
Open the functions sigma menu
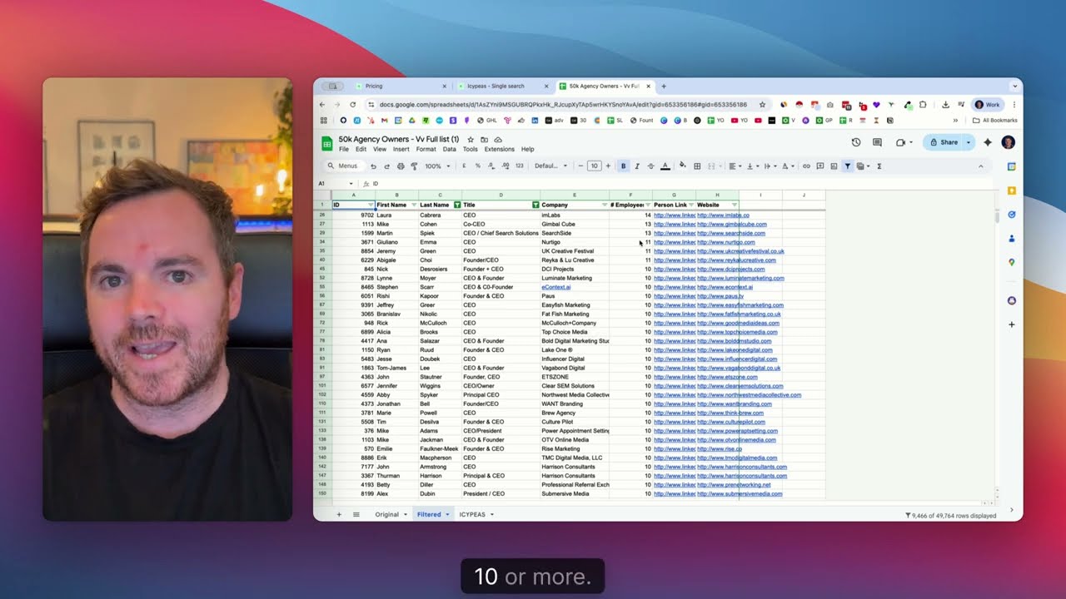[x=879, y=166]
